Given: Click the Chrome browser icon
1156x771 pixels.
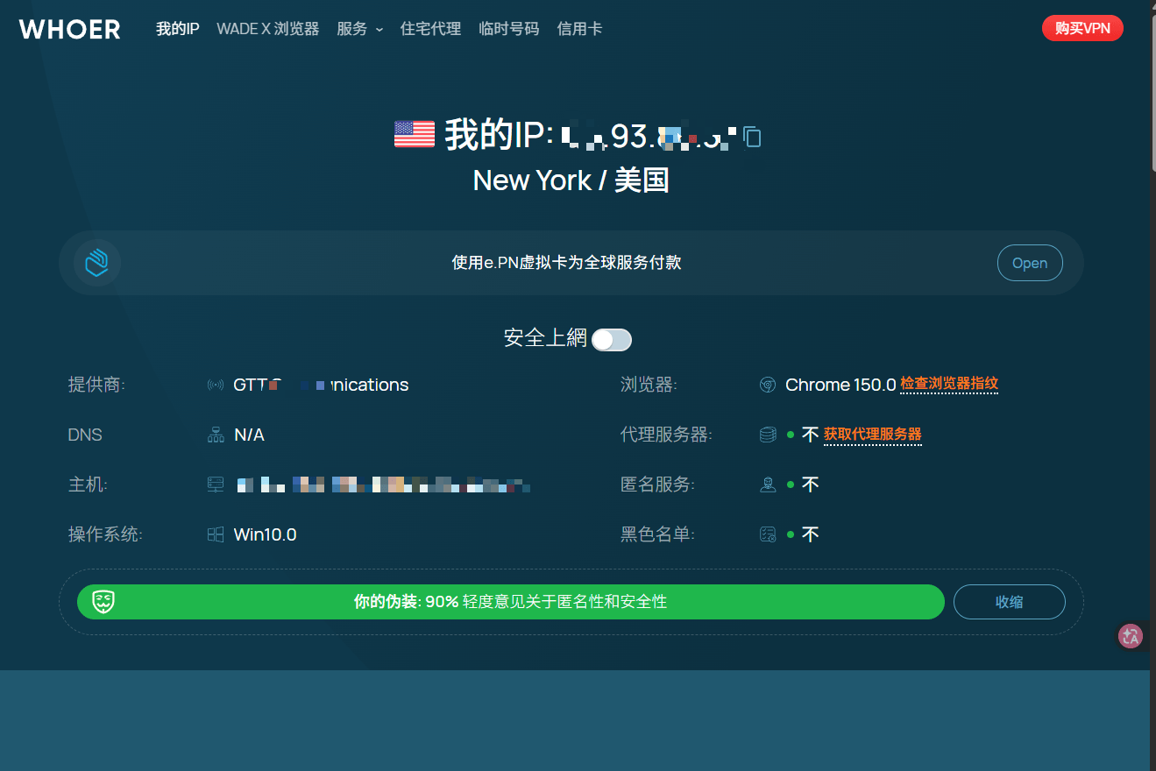Looking at the screenshot, I should click(x=768, y=385).
